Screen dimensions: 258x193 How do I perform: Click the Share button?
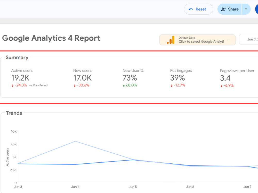tap(230, 9)
